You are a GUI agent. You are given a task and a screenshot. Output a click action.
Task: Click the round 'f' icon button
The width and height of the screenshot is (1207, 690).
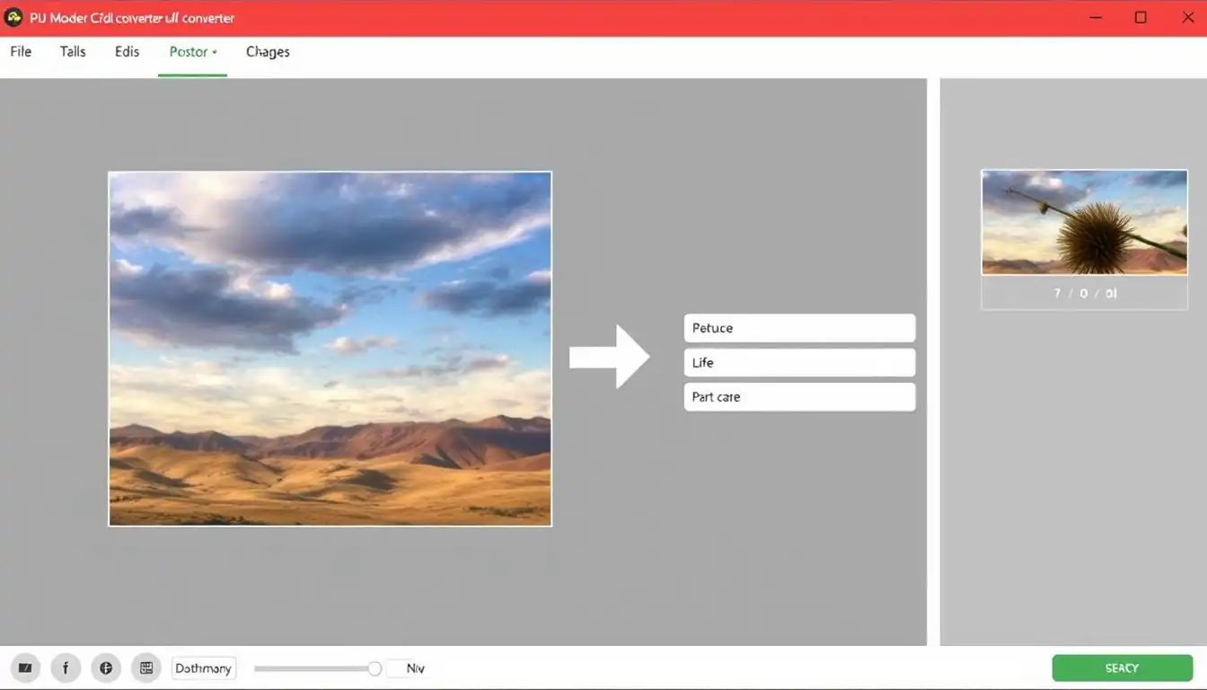[x=66, y=668]
